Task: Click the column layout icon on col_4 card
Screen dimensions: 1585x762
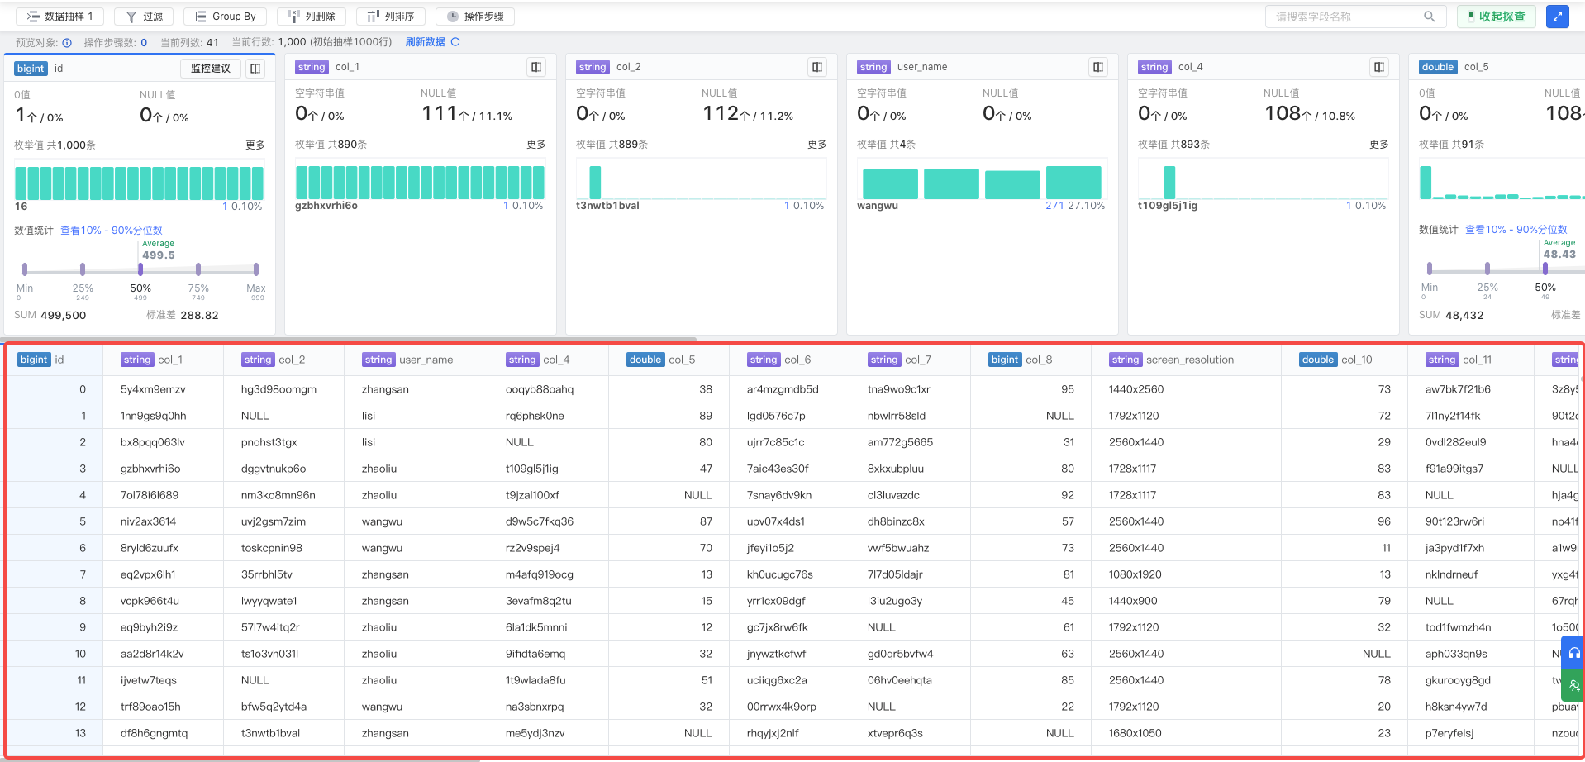Action: 1379,67
